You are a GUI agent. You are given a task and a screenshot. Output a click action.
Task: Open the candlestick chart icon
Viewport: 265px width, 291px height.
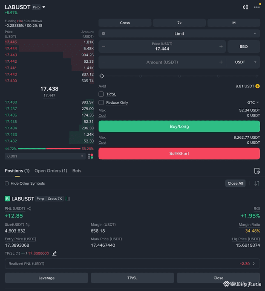[x=245, y=7]
